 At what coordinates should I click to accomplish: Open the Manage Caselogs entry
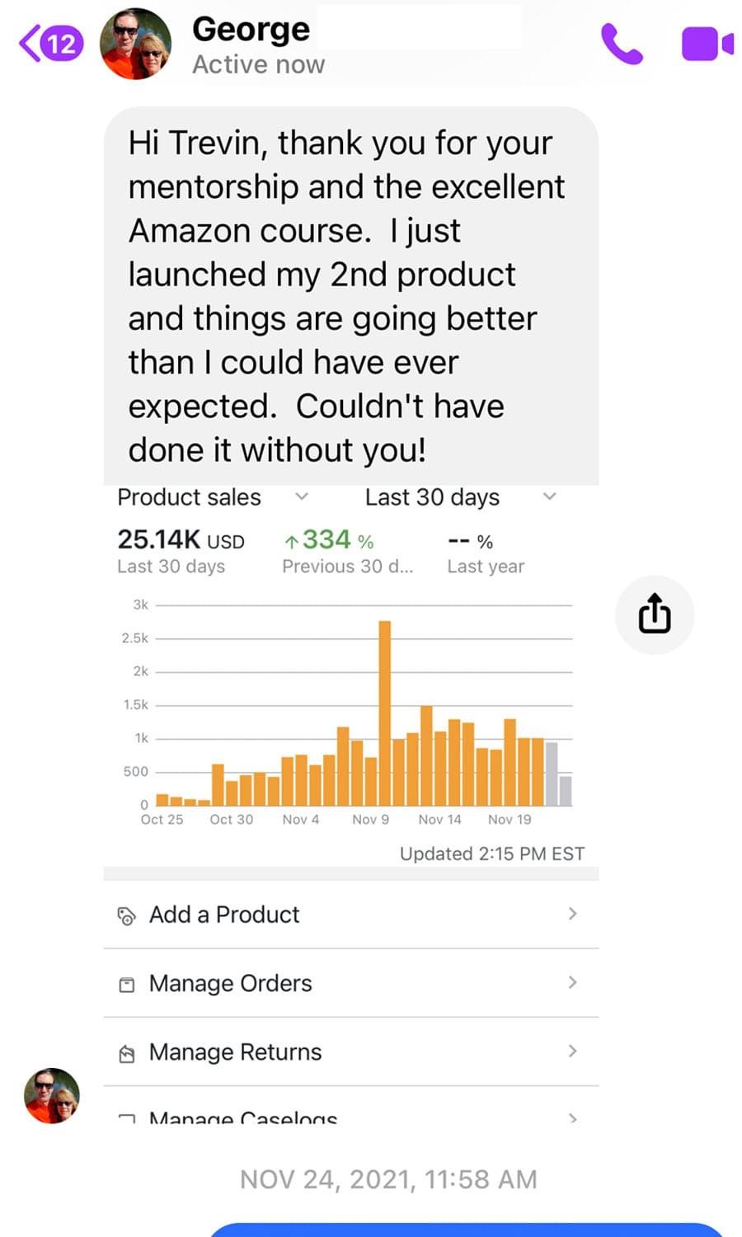point(351,1108)
